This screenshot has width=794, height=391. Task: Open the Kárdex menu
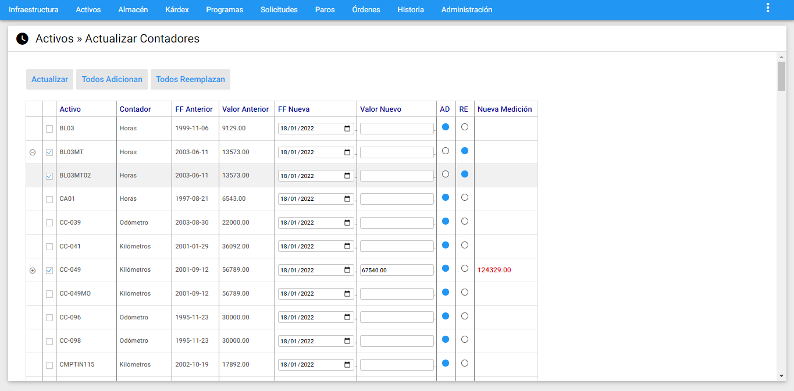coord(177,10)
